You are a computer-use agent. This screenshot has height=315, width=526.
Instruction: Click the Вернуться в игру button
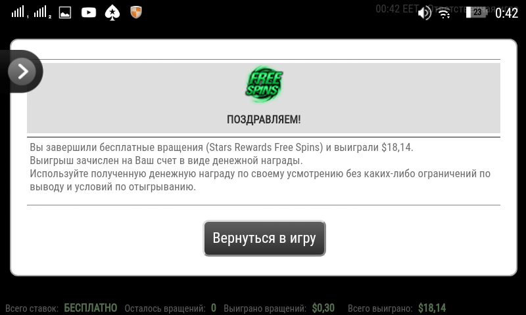click(264, 238)
